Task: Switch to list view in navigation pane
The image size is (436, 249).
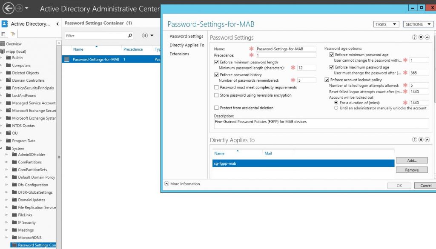Action: (x=3, y=34)
